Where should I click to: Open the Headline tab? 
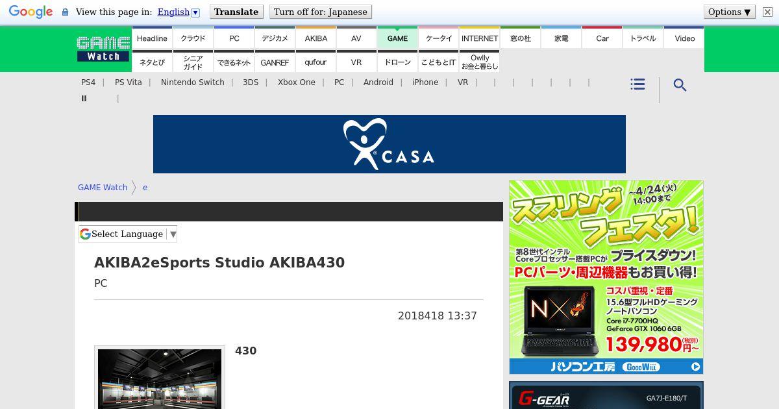152,38
